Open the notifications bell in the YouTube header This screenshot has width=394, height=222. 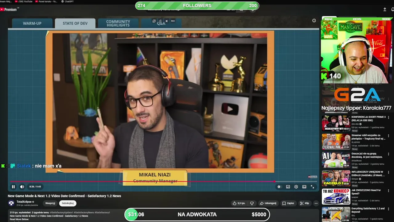[x=392, y=10]
